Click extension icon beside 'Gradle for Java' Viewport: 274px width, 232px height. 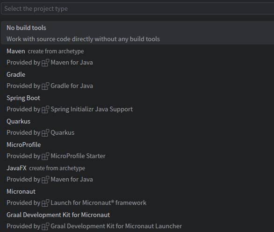[x=45, y=86]
